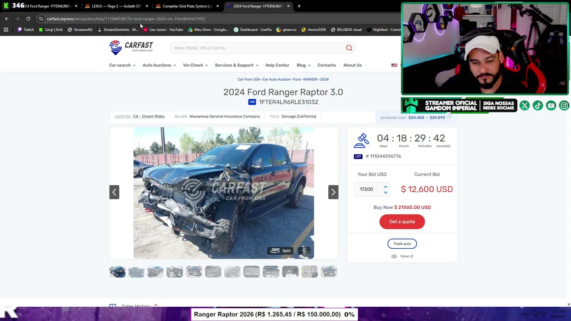
Task: Click the Buy Now $21500.00 USD text
Action: [402, 207]
